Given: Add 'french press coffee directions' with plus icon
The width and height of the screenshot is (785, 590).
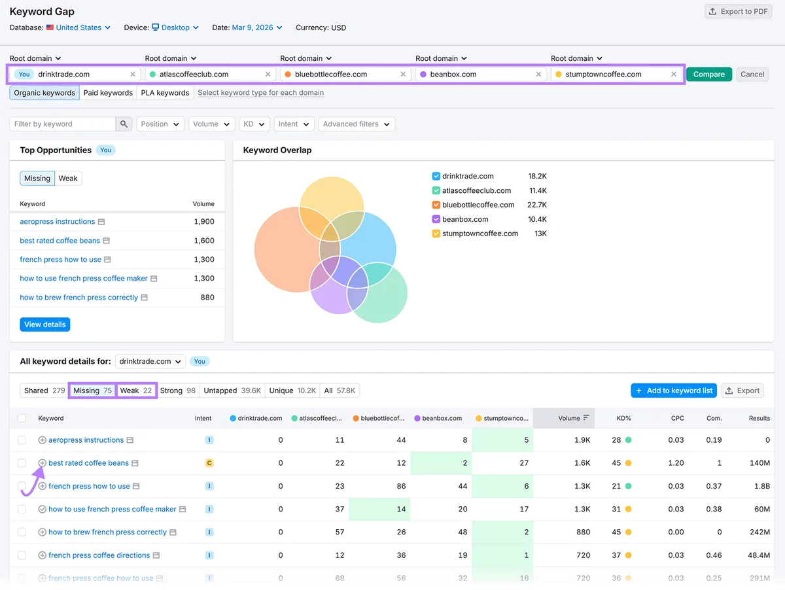Looking at the screenshot, I should click(43, 555).
